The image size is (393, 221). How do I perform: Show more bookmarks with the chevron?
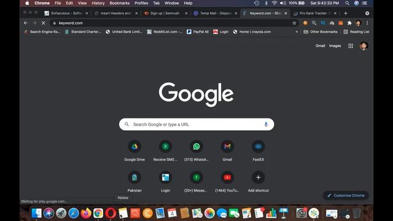click(297, 32)
